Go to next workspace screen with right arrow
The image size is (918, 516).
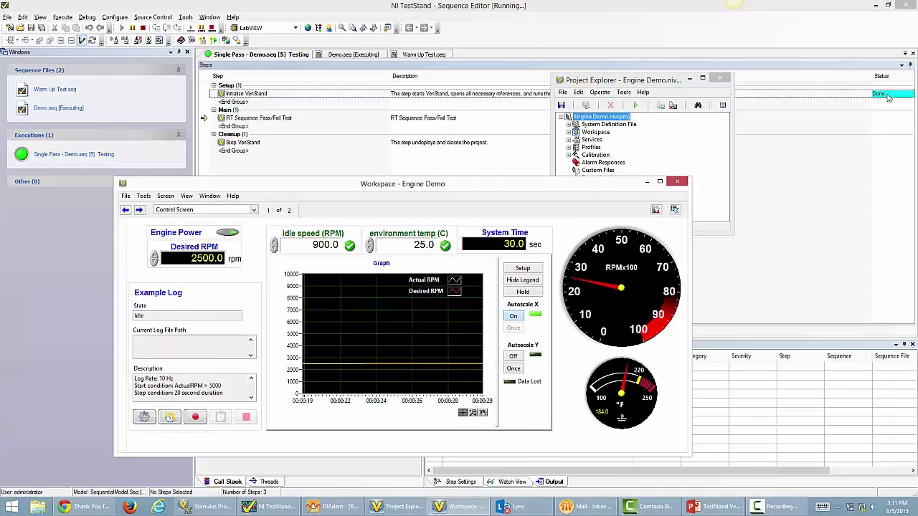tap(139, 210)
